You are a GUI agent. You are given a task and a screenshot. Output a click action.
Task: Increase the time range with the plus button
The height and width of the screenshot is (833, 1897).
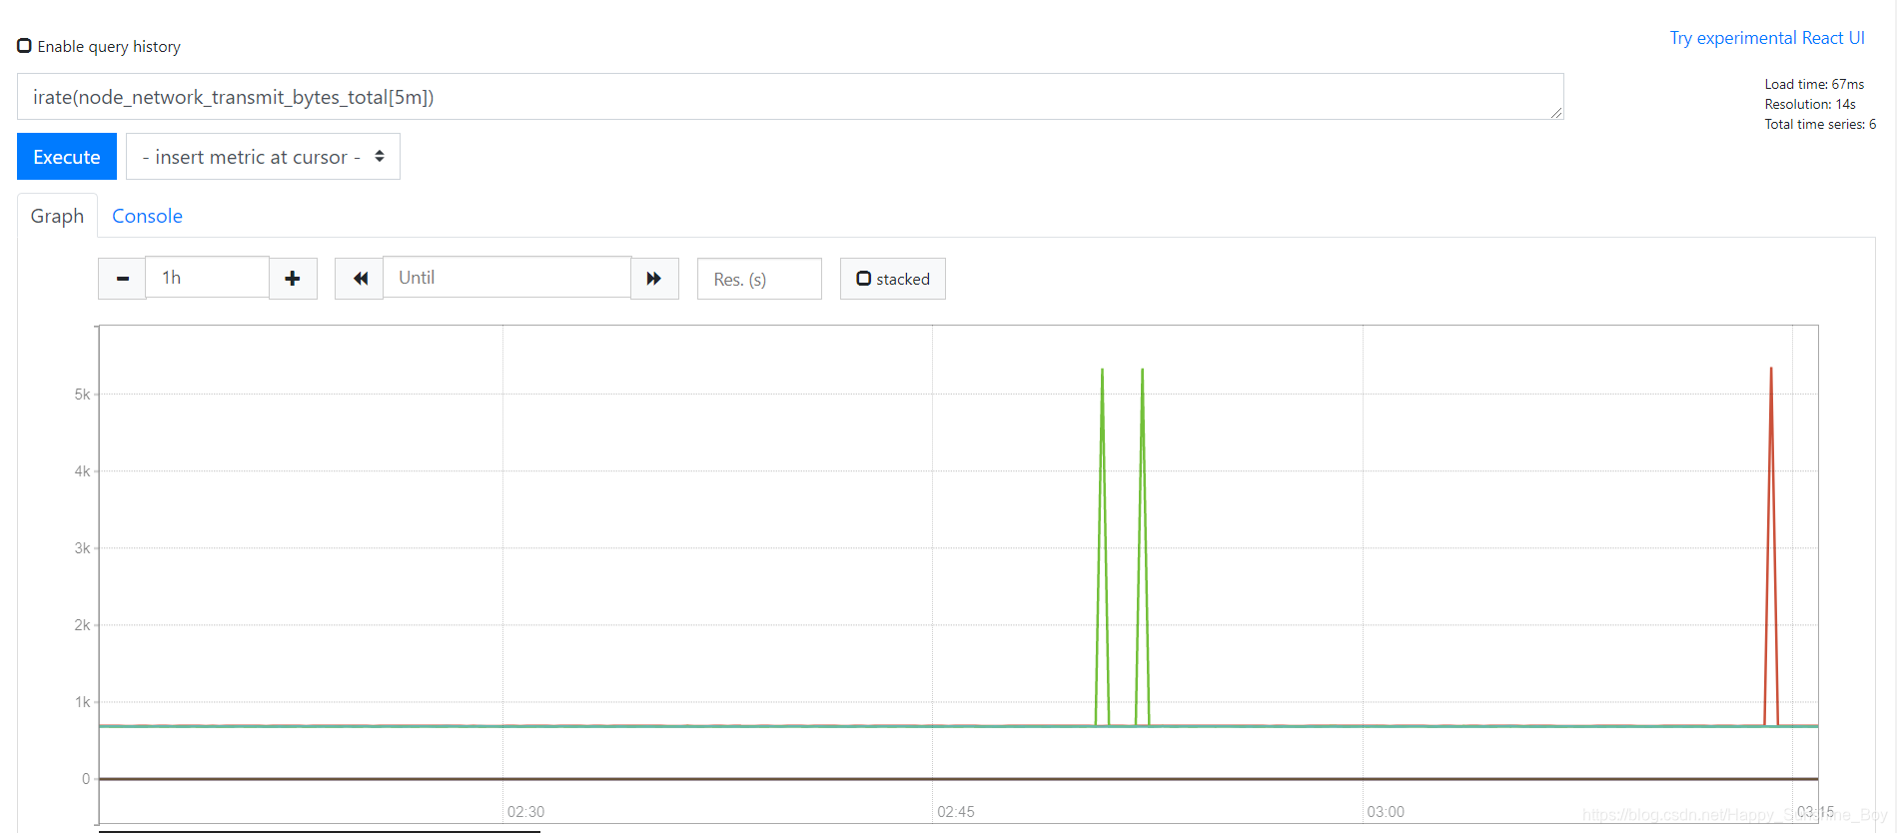(x=293, y=279)
